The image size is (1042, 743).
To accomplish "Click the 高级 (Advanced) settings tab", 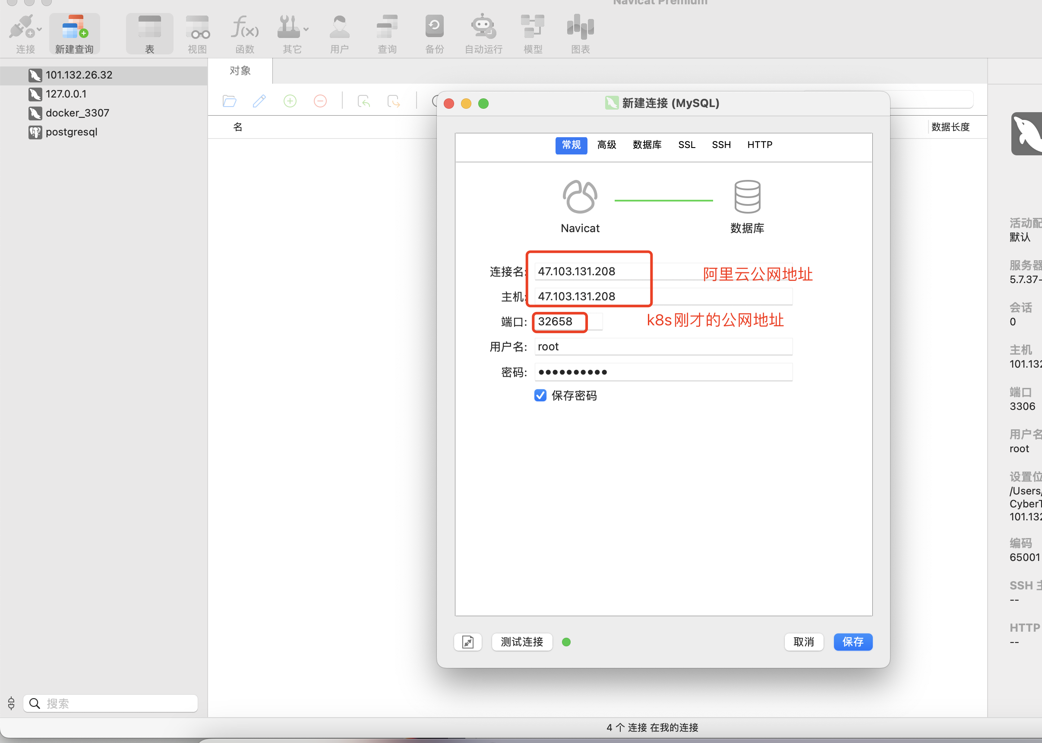I will tap(607, 145).
